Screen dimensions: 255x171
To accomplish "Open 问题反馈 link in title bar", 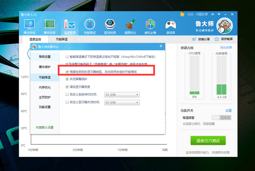I will [202, 14].
